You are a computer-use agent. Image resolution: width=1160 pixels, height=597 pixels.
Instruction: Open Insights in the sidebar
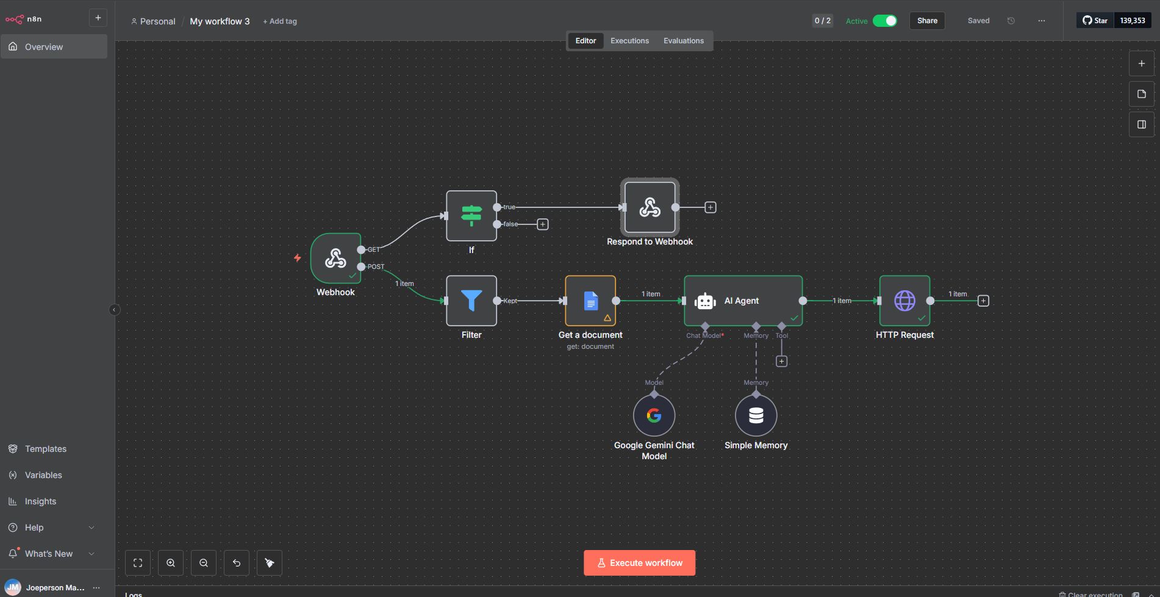point(54,501)
